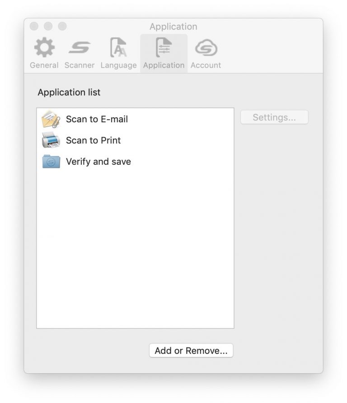The width and height of the screenshot is (347, 403).
Task: Switch to the Scanner tab label
Action: point(80,65)
